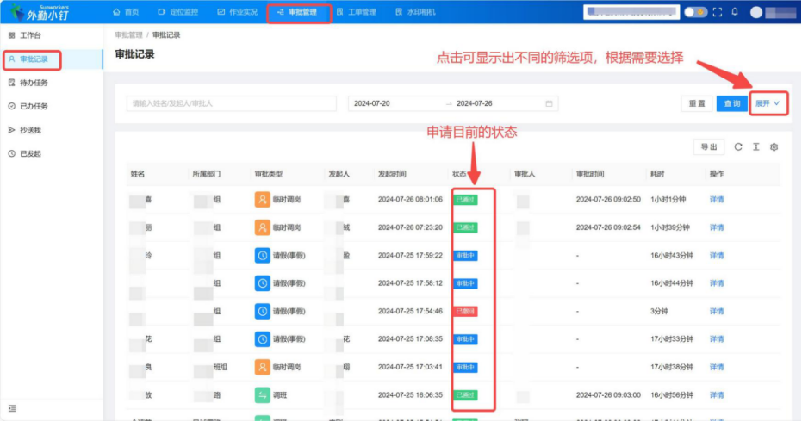Focus the name/initiator/approver search field
This screenshot has height=422, width=802.
(231, 103)
